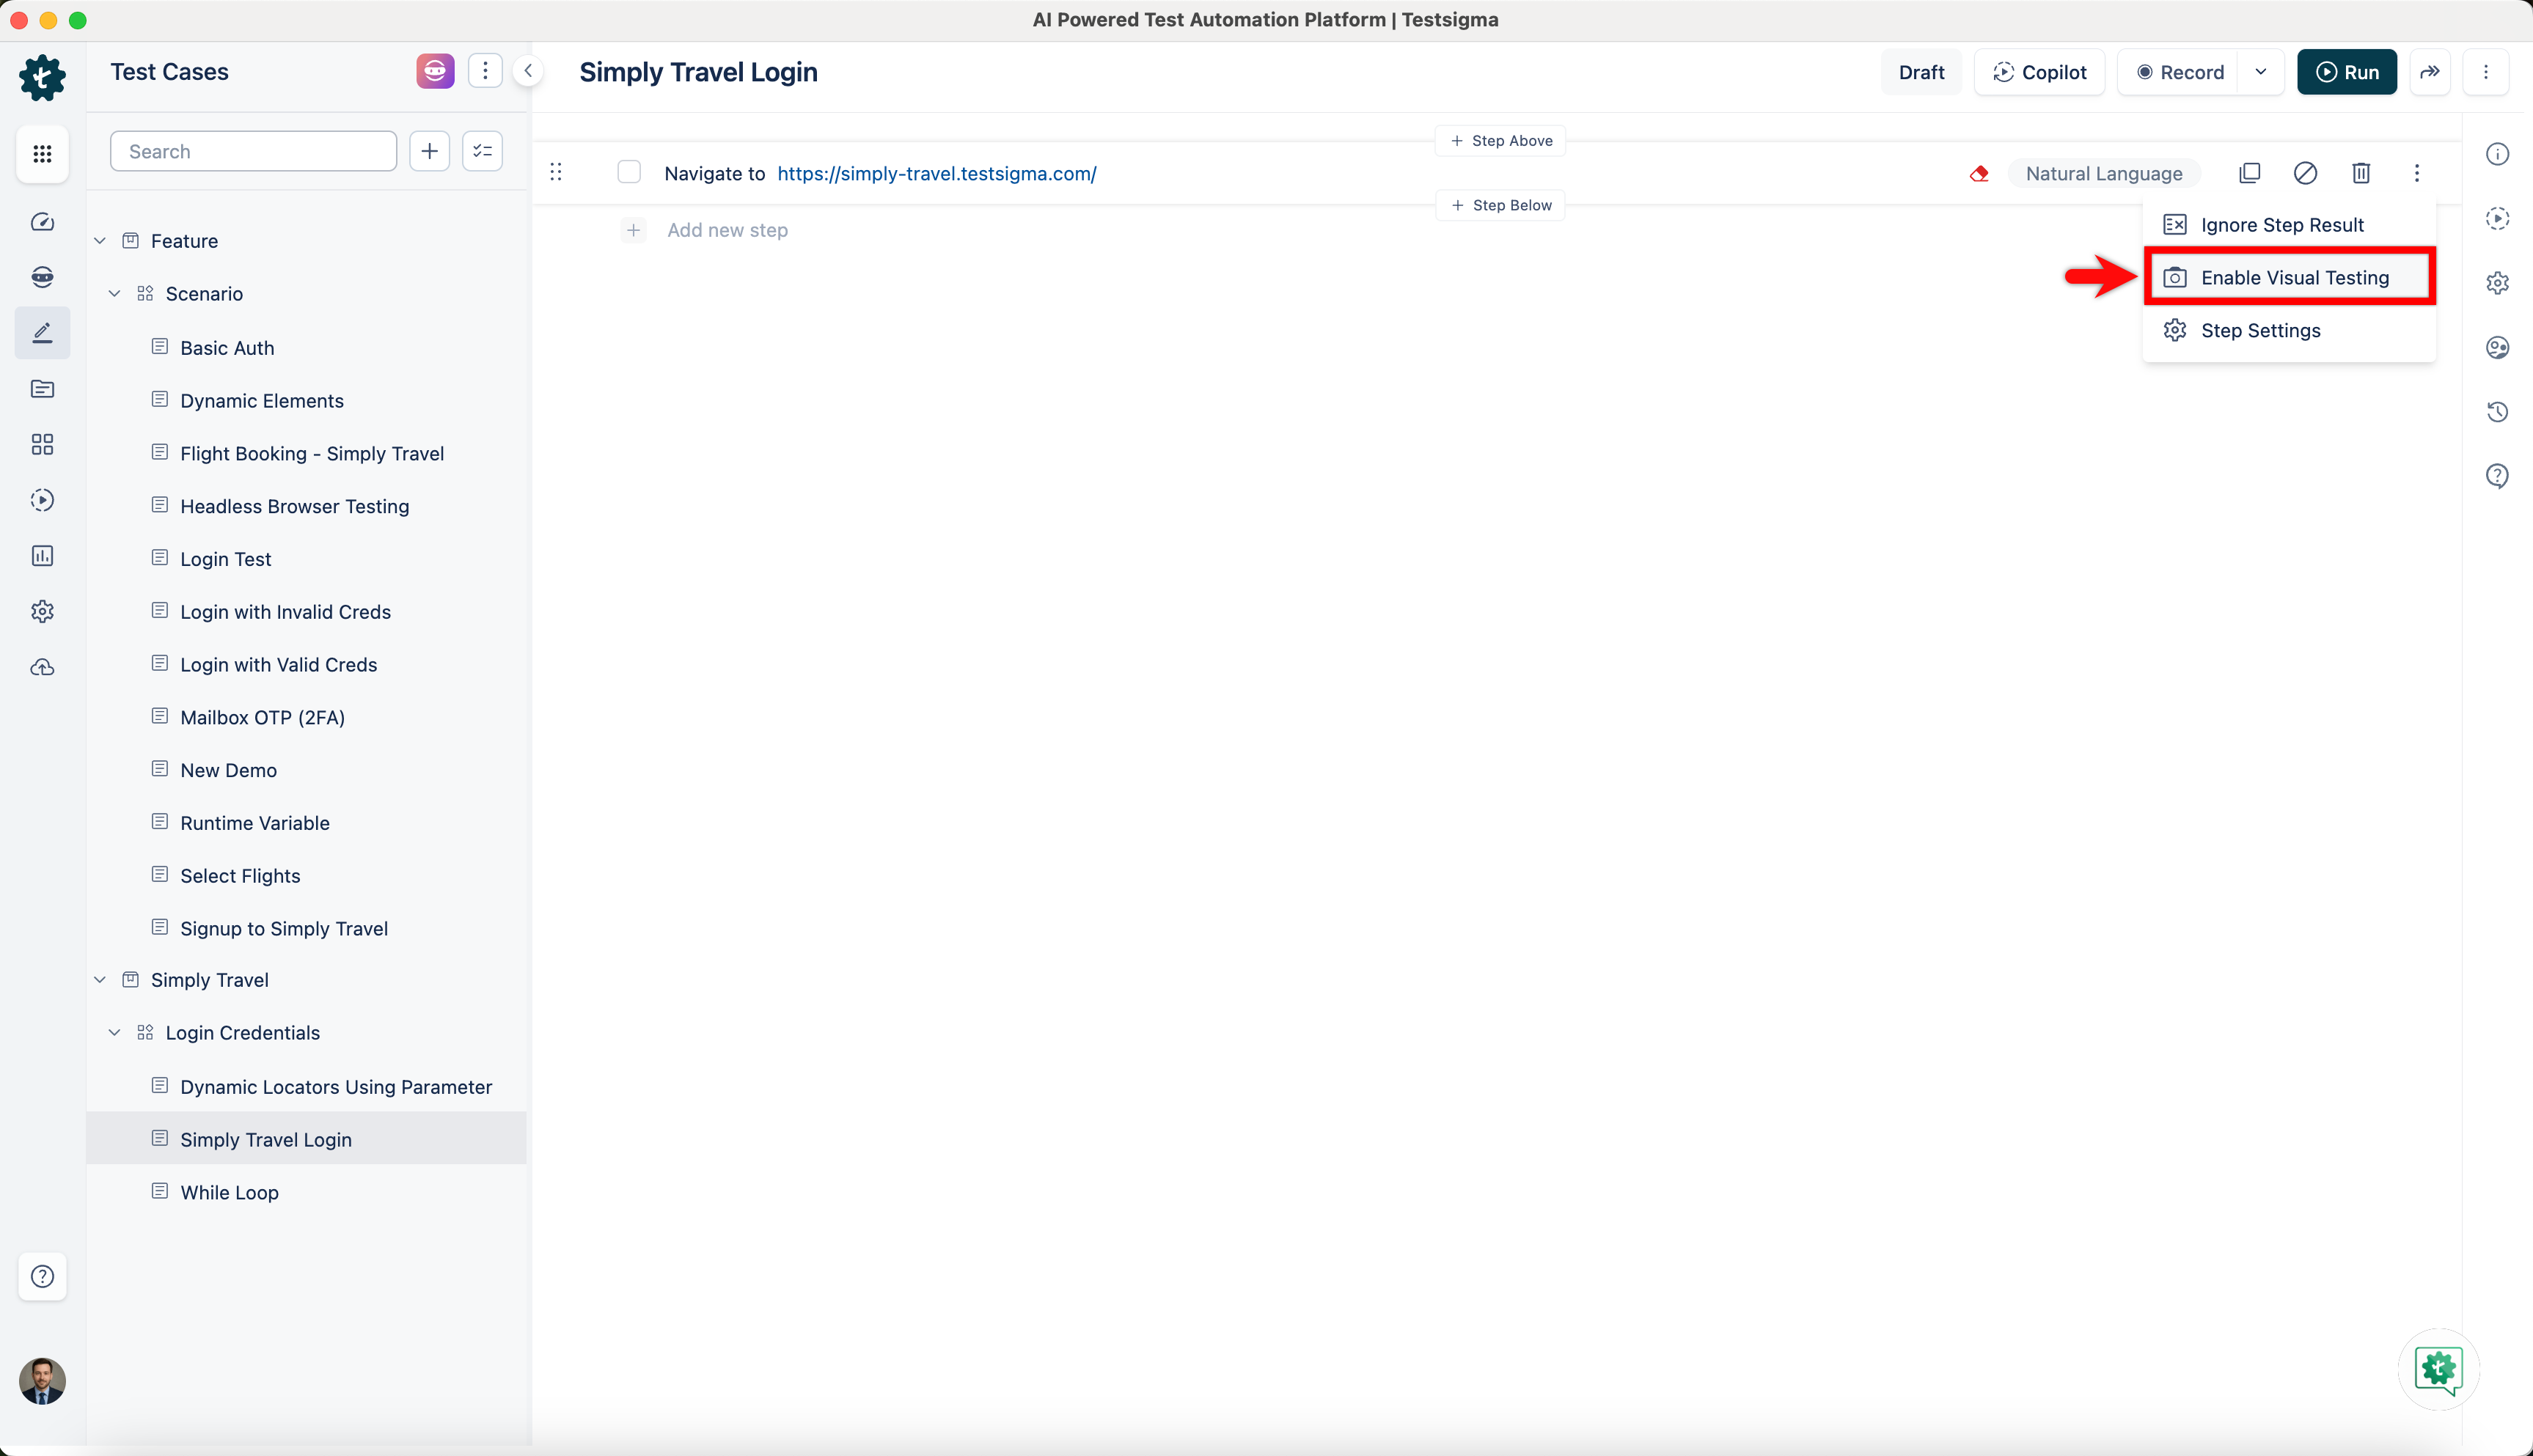2533x1456 pixels.
Task: Toggle Natural Language mode for the step
Action: tap(2103, 173)
